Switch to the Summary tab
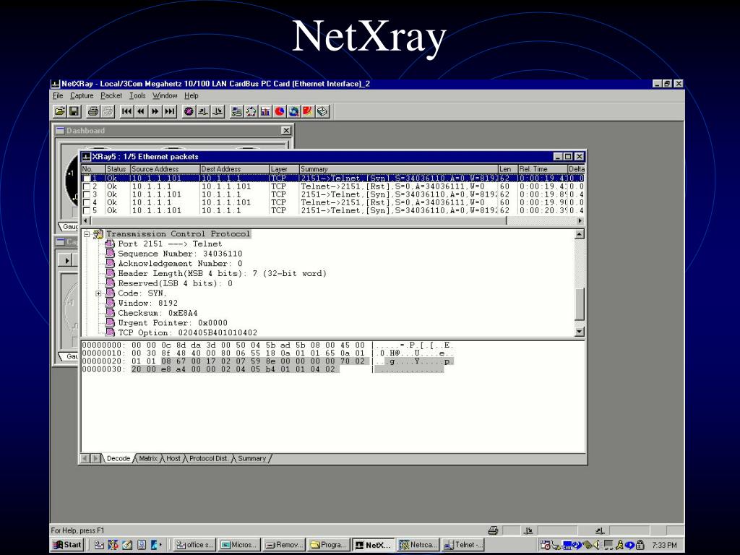Viewport: 740px width, 555px height. click(x=252, y=458)
